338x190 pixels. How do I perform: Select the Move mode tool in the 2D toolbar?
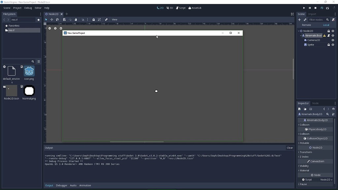pyautogui.click(x=51, y=20)
